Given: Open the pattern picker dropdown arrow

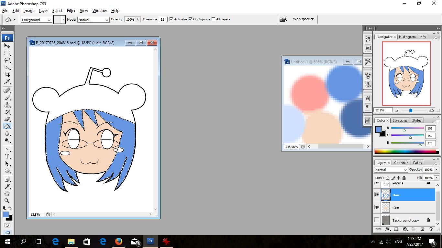Looking at the screenshot, I should [64, 19].
